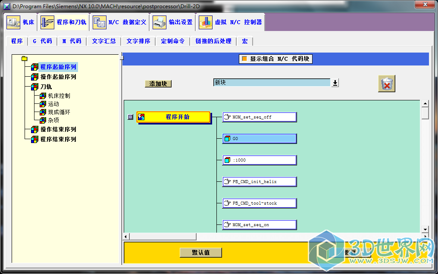
Task: Select the MOM_set_seq_off command block
Action: pyautogui.click(x=259, y=117)
